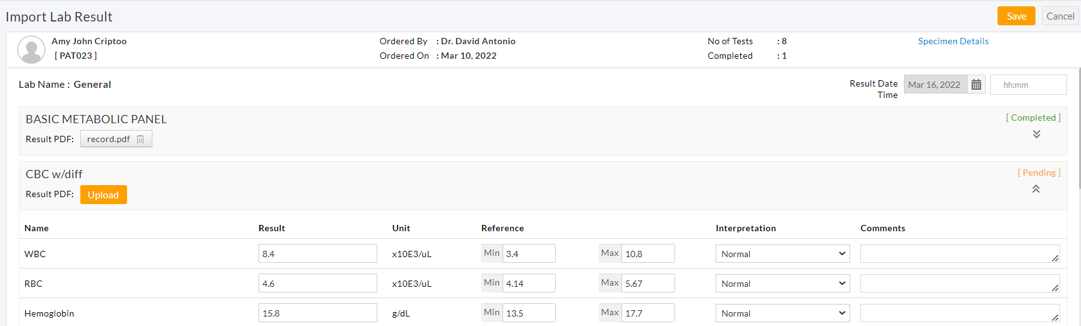The height and width of the screenshot is (326, 1081).
Task: Click the Hemoglobin reference Max field
Action: 647,313
